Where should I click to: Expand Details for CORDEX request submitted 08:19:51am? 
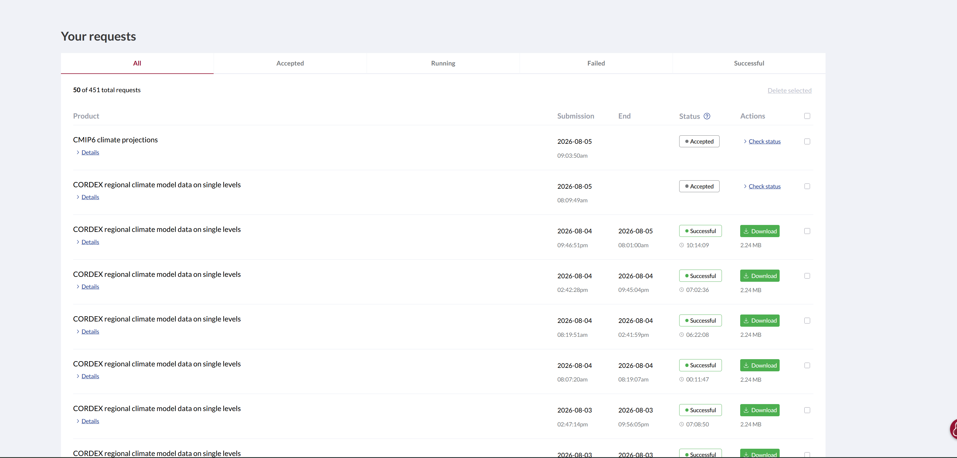[90, 331]
